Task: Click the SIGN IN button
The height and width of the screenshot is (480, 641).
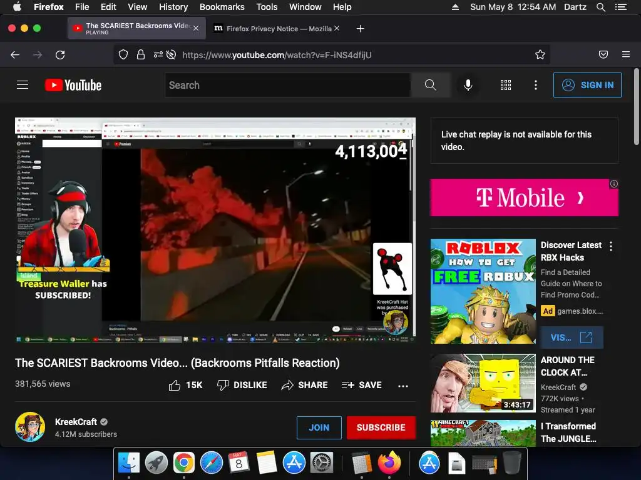Action: click(x=587, y=85)
